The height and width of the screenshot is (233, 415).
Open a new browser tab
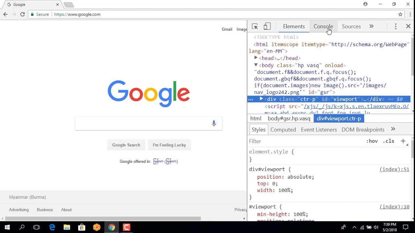[69, 5]
